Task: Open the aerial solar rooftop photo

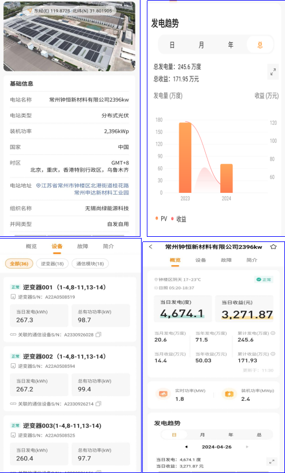Action: tap(69, 36)
